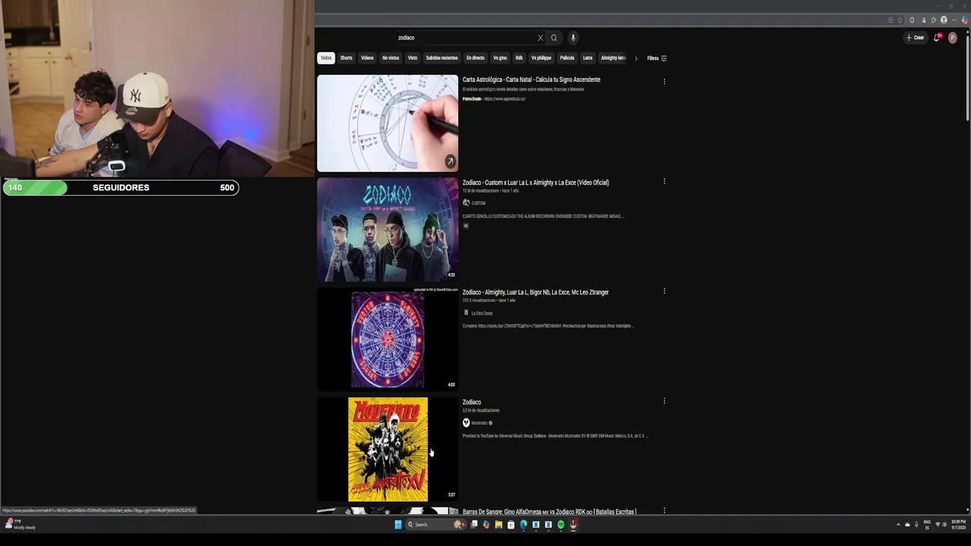The image size is (971, 546).
Task: Open Zodiaco four-artists video thumbnail
Action: (388, 230)
